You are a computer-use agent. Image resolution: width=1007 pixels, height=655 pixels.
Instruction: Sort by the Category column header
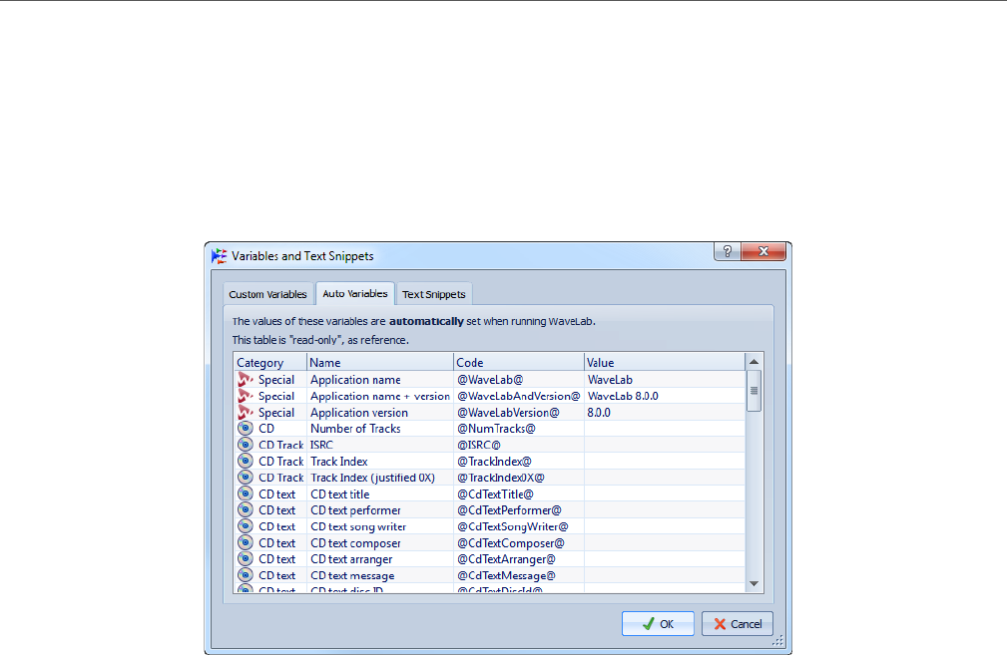point(270,363)
